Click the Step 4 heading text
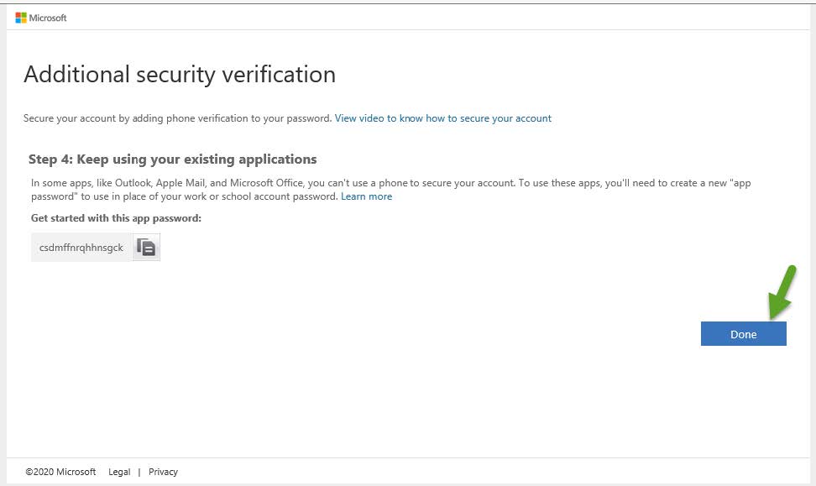 point(172,159)
